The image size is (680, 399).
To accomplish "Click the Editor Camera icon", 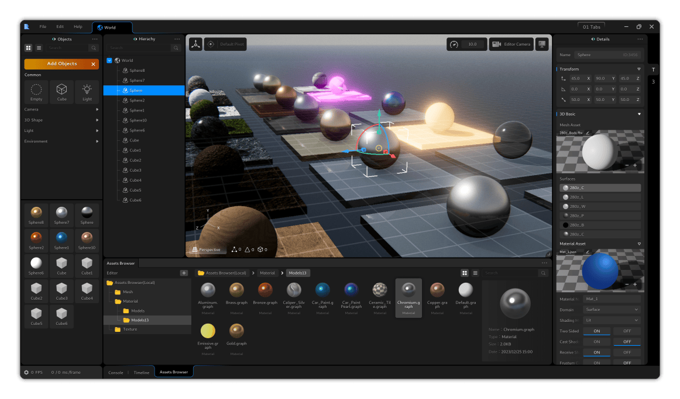I will [x=496, y=44].
